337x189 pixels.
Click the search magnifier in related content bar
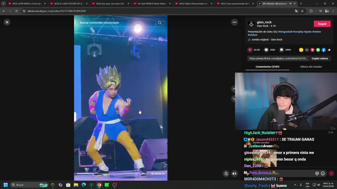[160, 23]
